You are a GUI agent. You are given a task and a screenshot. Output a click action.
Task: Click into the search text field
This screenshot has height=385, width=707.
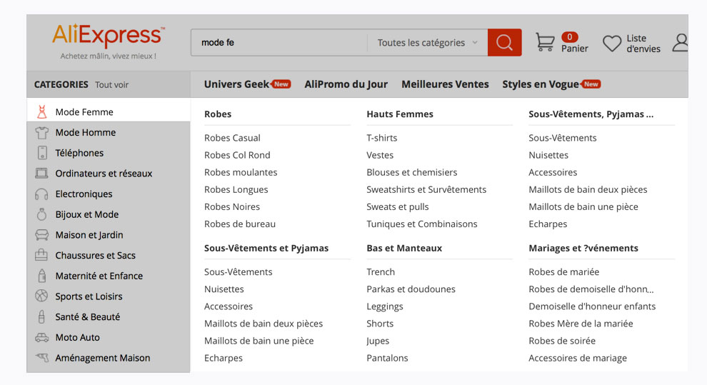click(279, 43)
